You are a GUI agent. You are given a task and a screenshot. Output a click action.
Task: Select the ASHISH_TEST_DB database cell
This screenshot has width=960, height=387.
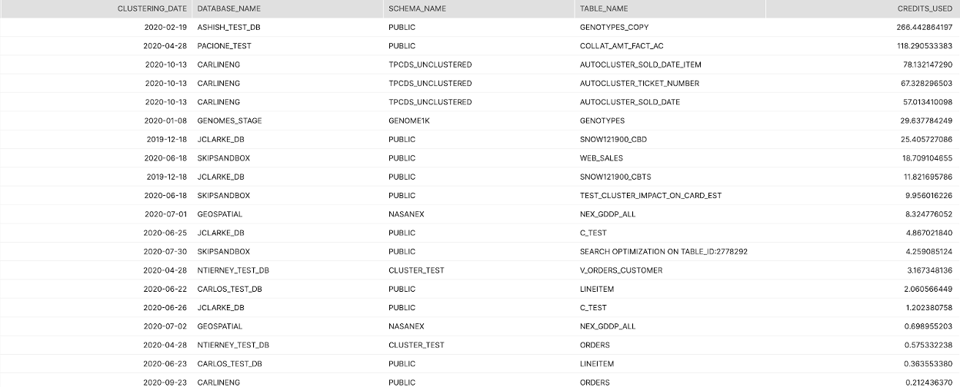[229, 27]
